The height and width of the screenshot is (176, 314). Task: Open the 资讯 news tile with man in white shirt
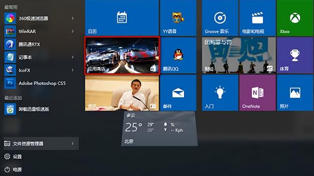[x=122, y=93]
